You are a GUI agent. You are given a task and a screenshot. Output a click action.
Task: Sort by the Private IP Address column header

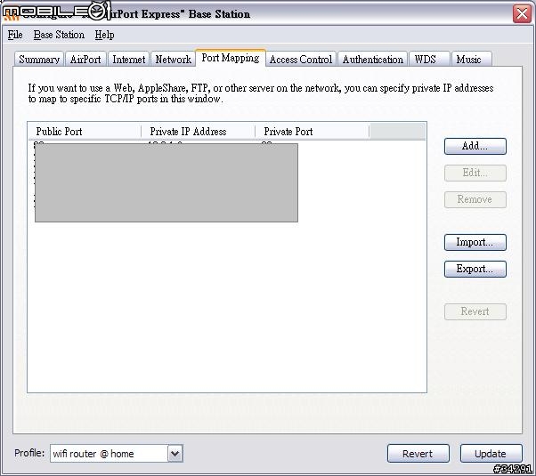point(199,132)
